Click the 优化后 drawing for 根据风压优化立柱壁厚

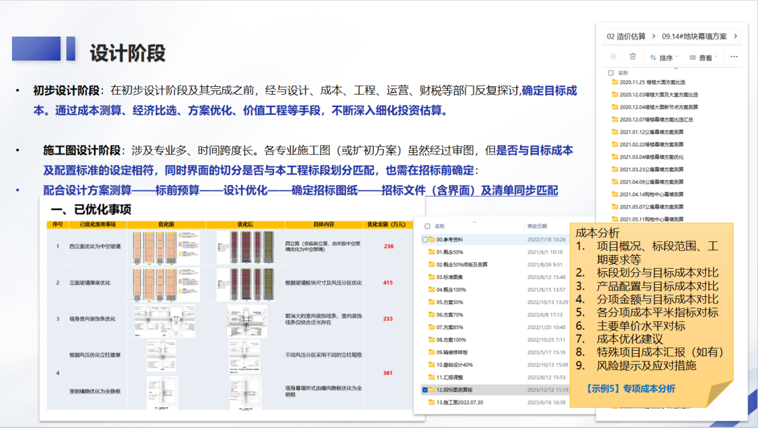[x=245, y=356]
